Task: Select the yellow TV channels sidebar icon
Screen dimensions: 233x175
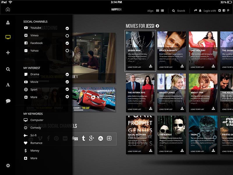Action: [x=8, y=37]
